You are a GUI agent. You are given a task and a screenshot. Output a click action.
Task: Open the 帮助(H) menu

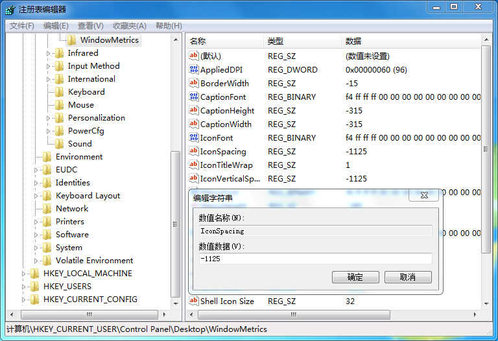(169, 26)
